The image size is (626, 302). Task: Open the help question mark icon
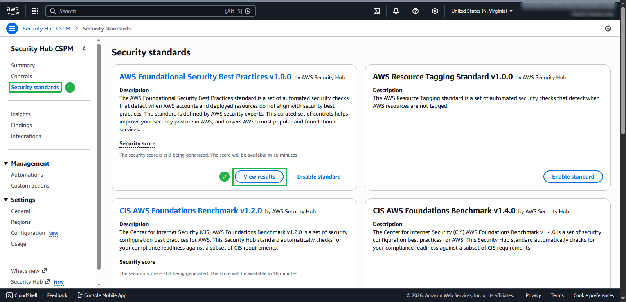(416, 11)
